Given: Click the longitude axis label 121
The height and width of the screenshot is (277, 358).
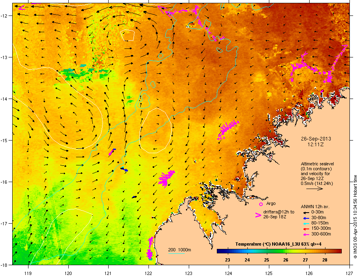Looking at the screenshot, I should [x=108, y=273].
